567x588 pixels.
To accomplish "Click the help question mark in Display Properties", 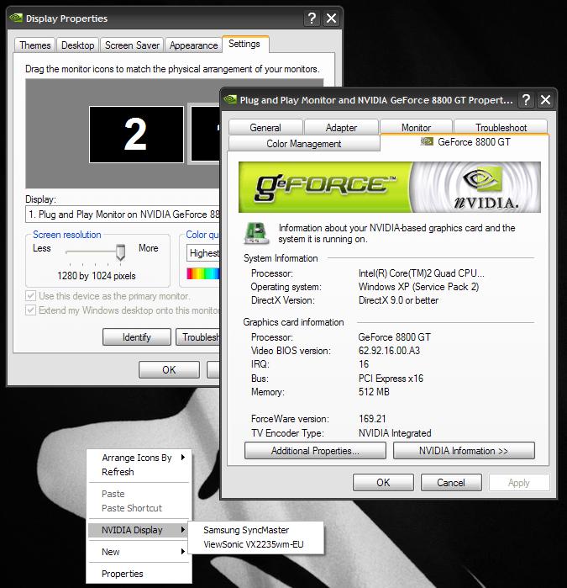I will [312, 18].
